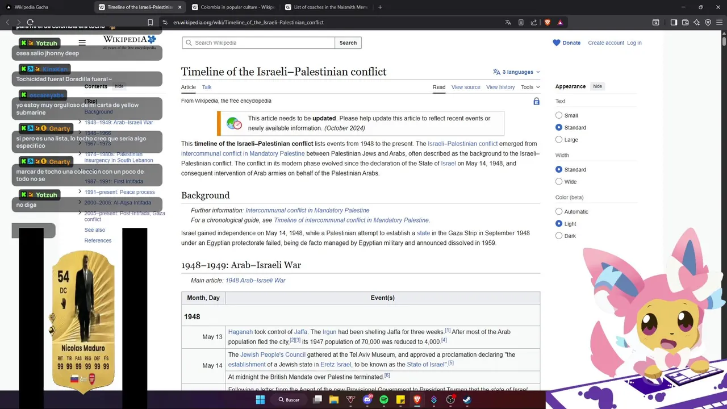Open File Explorer from the taskbar
727x409 pixels.
point(334,399)
